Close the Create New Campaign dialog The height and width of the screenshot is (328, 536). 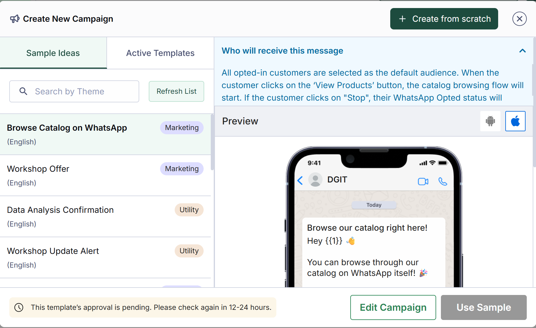(x=519, y=19)
